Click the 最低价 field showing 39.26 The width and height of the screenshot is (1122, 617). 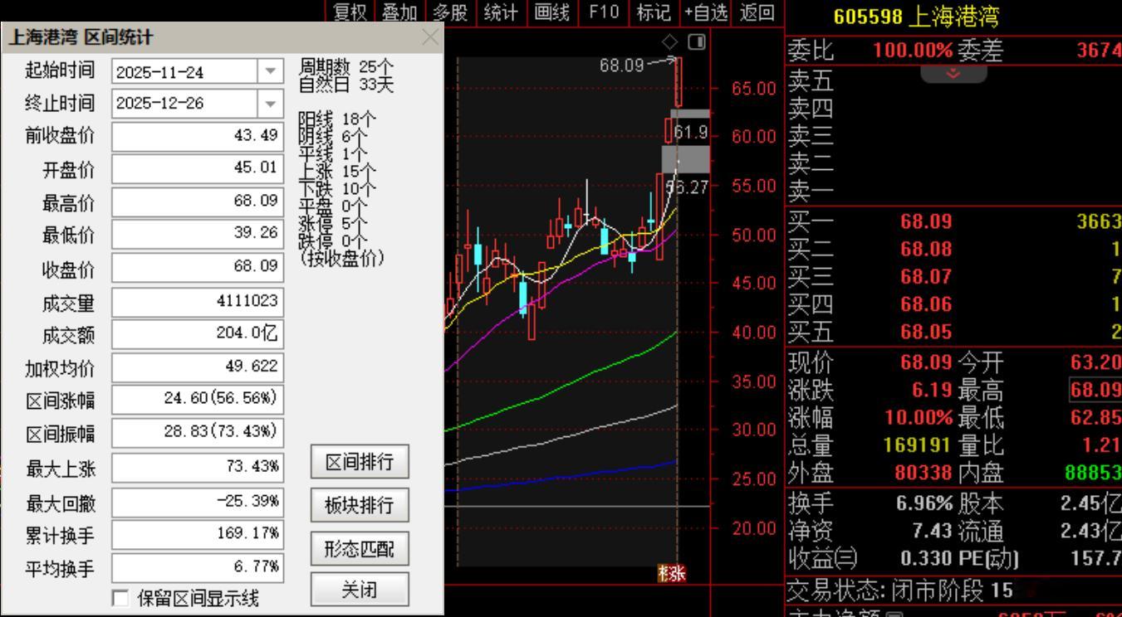pos(196,234)
